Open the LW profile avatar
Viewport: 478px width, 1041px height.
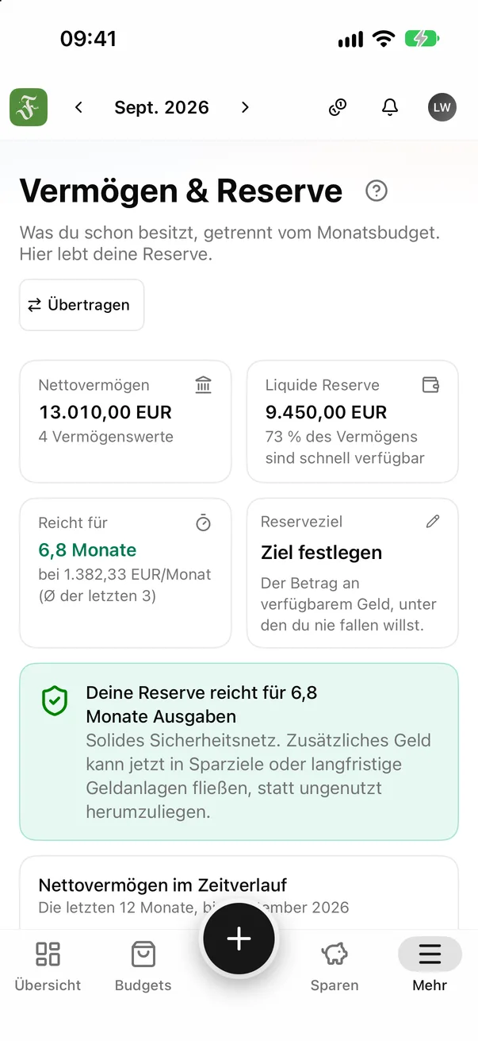[442, 107]
